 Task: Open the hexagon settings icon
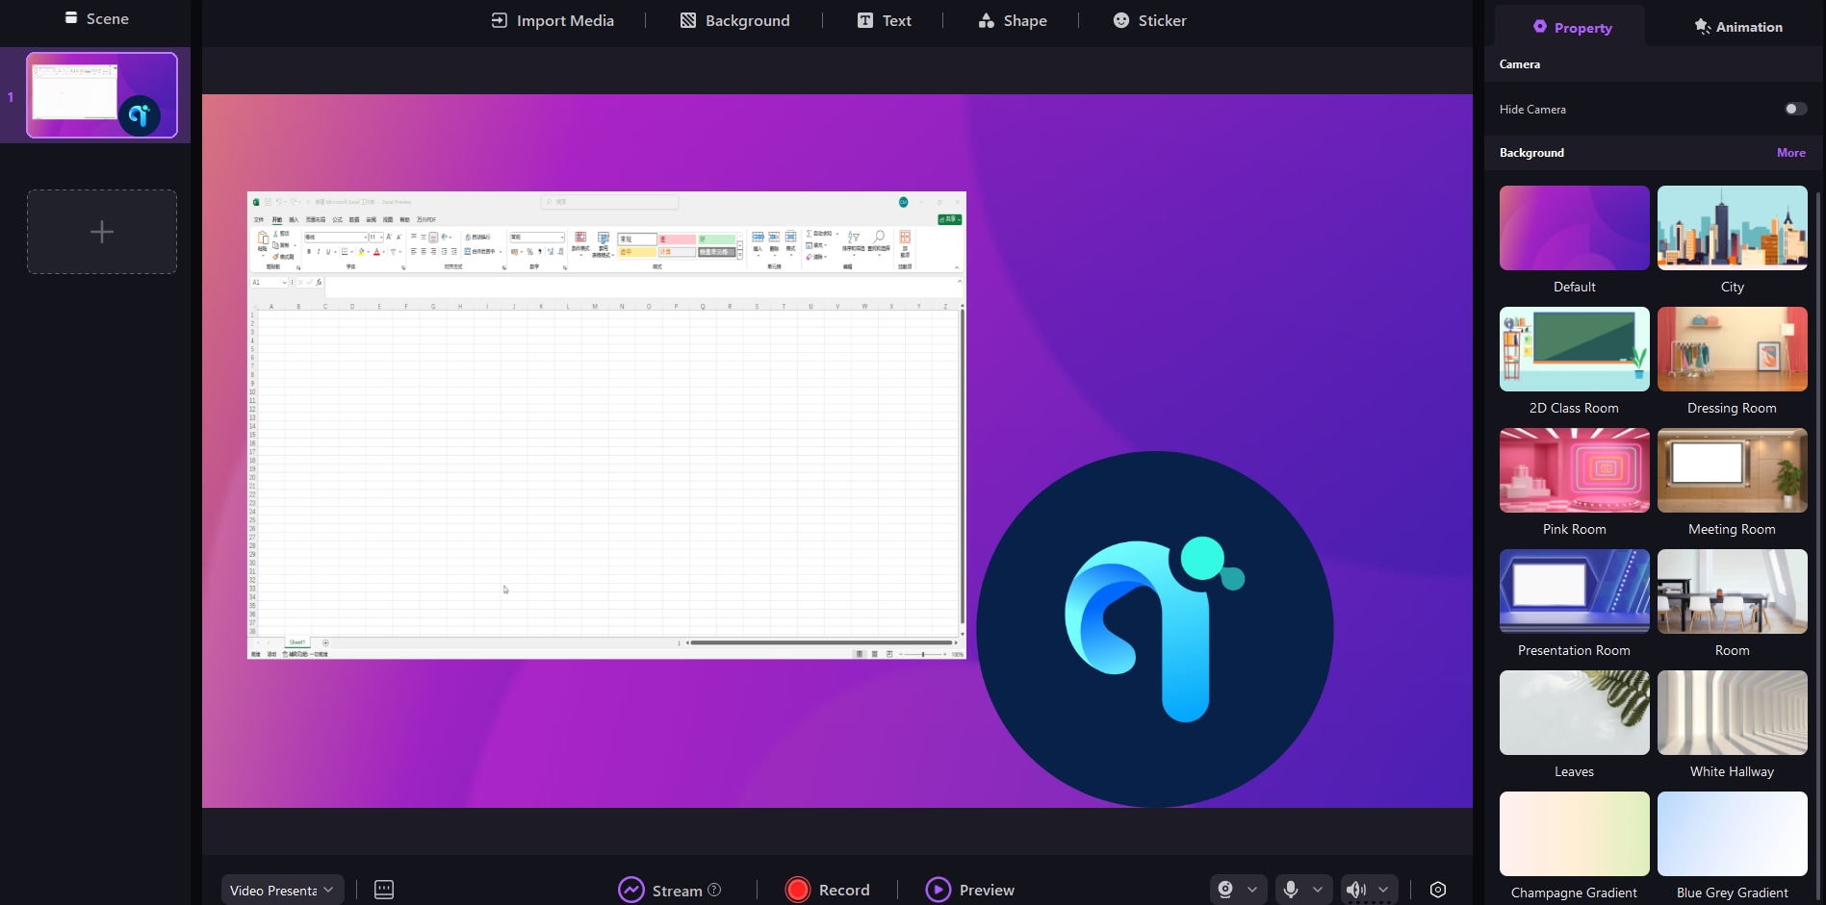tap(1438, 890)
